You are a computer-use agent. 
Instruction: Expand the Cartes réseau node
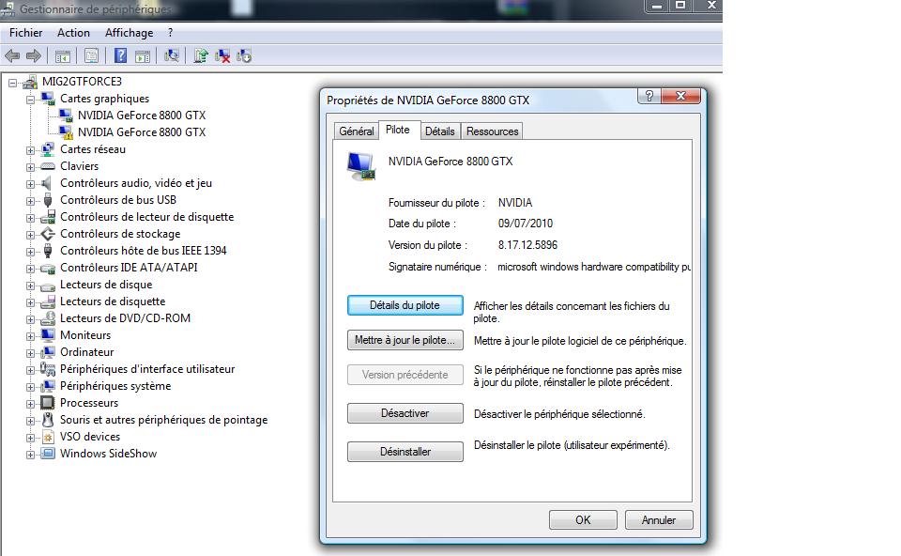point(30,149)
